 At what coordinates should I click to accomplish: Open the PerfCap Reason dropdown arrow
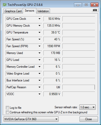pyautogui.click(x=39, y=87)
